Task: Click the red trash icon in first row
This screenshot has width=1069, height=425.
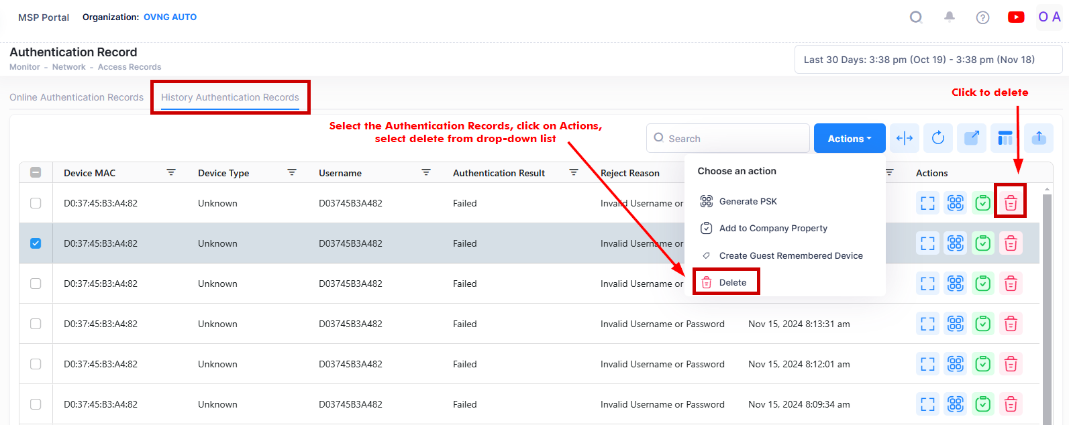Action: click(x=1011, y=203)
